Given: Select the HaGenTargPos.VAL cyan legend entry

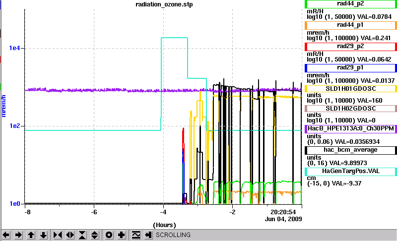Looking at the screenshot, I should 351,171.
